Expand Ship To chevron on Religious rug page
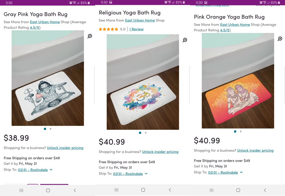 pyautogui.click(x=146, y=174)
